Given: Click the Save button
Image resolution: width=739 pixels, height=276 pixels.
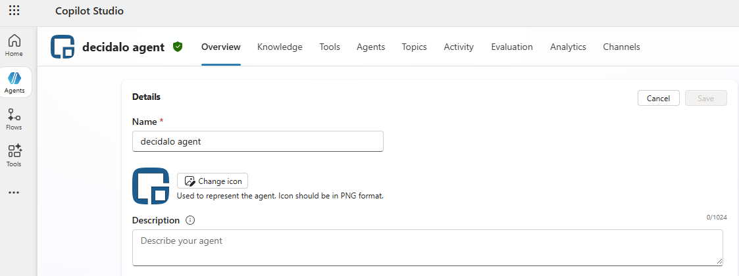Looking at the screenshot, I should 706,98.
